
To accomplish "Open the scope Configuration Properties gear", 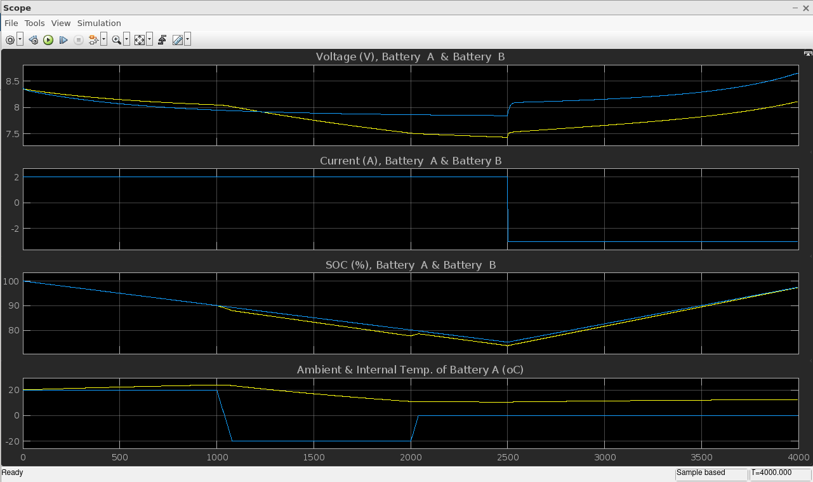I will (x=10, y=40).
